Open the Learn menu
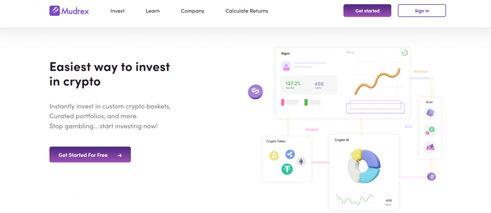Viewport: 491px width, 213px height. (152, 11)
